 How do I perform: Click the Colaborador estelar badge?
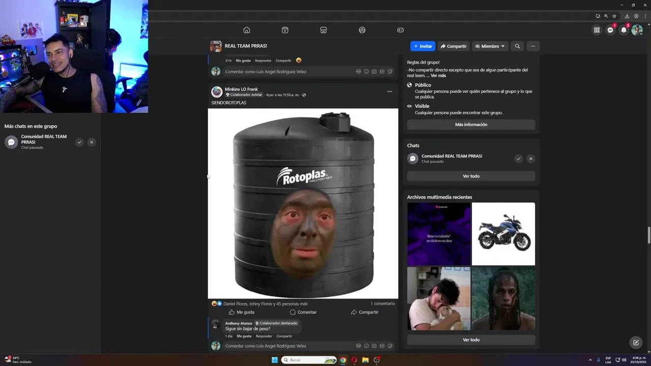click(244, 95)
